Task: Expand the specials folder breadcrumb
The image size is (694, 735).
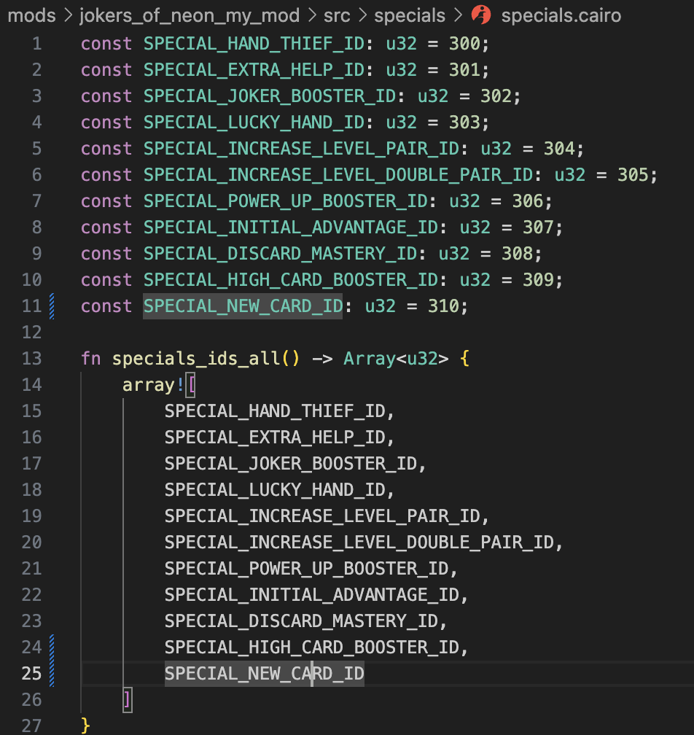Action: tap(410, 16)
